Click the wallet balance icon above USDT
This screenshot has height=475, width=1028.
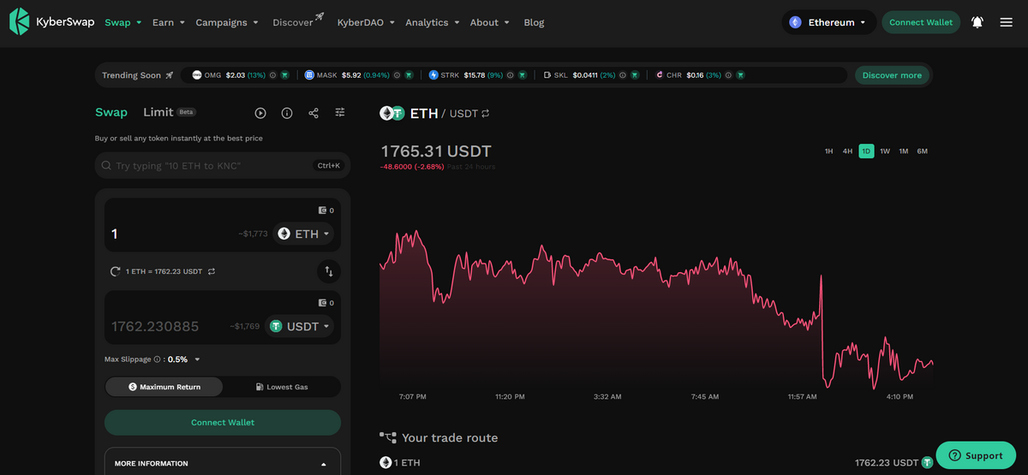tap(322, 303)
